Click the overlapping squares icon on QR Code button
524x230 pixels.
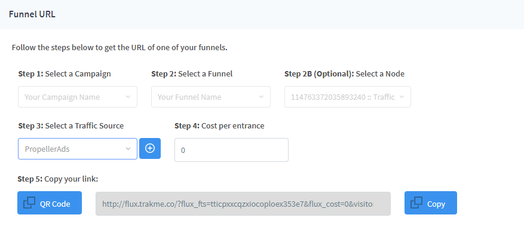29,203
